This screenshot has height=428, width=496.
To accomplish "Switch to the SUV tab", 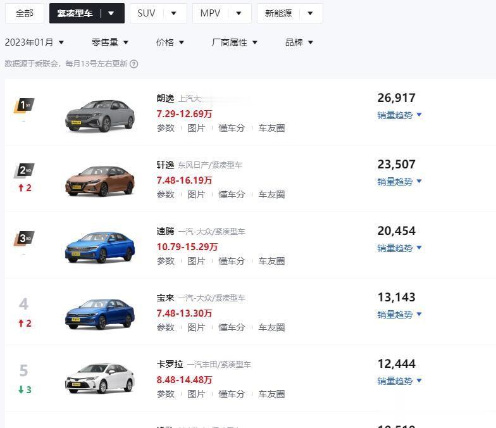I will pyautogui.click(x=158, y=13).
